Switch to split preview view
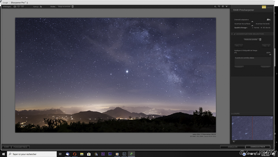 pyautogui.click(x=19, y=6)
